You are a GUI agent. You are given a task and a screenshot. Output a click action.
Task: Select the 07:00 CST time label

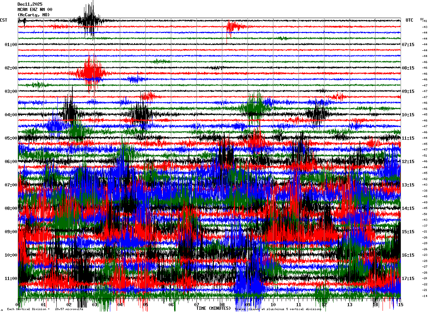(x=11, y=185)
